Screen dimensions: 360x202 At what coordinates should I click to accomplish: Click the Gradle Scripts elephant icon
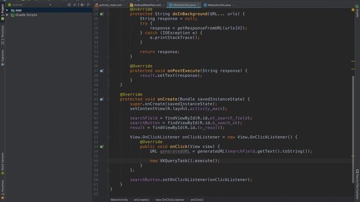click(x=12, y=15)
